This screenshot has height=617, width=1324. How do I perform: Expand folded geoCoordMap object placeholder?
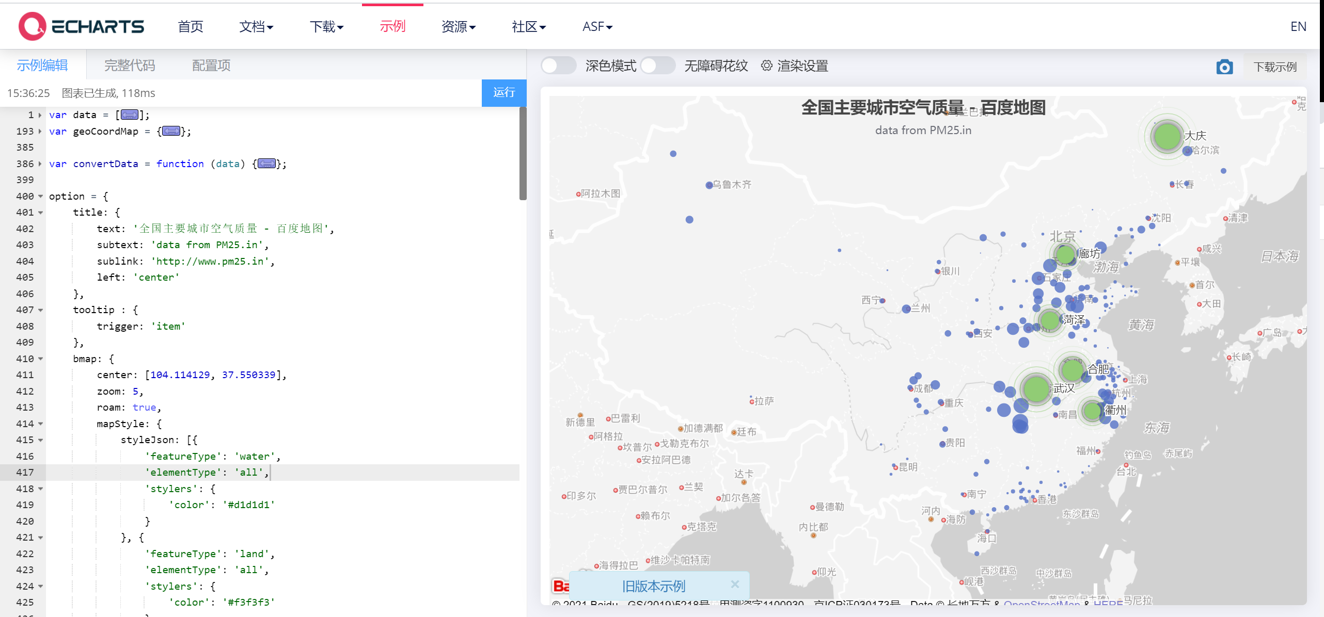171,131
